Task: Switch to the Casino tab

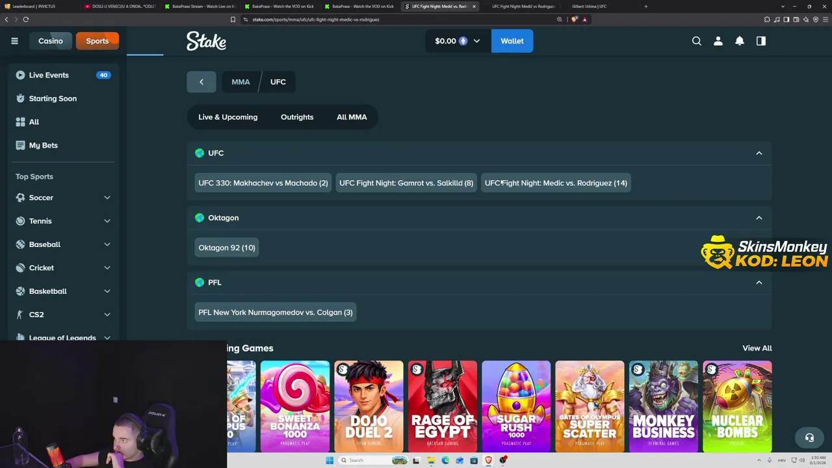Action: [x=51, y=41]
